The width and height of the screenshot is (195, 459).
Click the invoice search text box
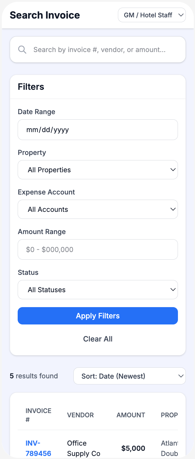pos(98,49)
